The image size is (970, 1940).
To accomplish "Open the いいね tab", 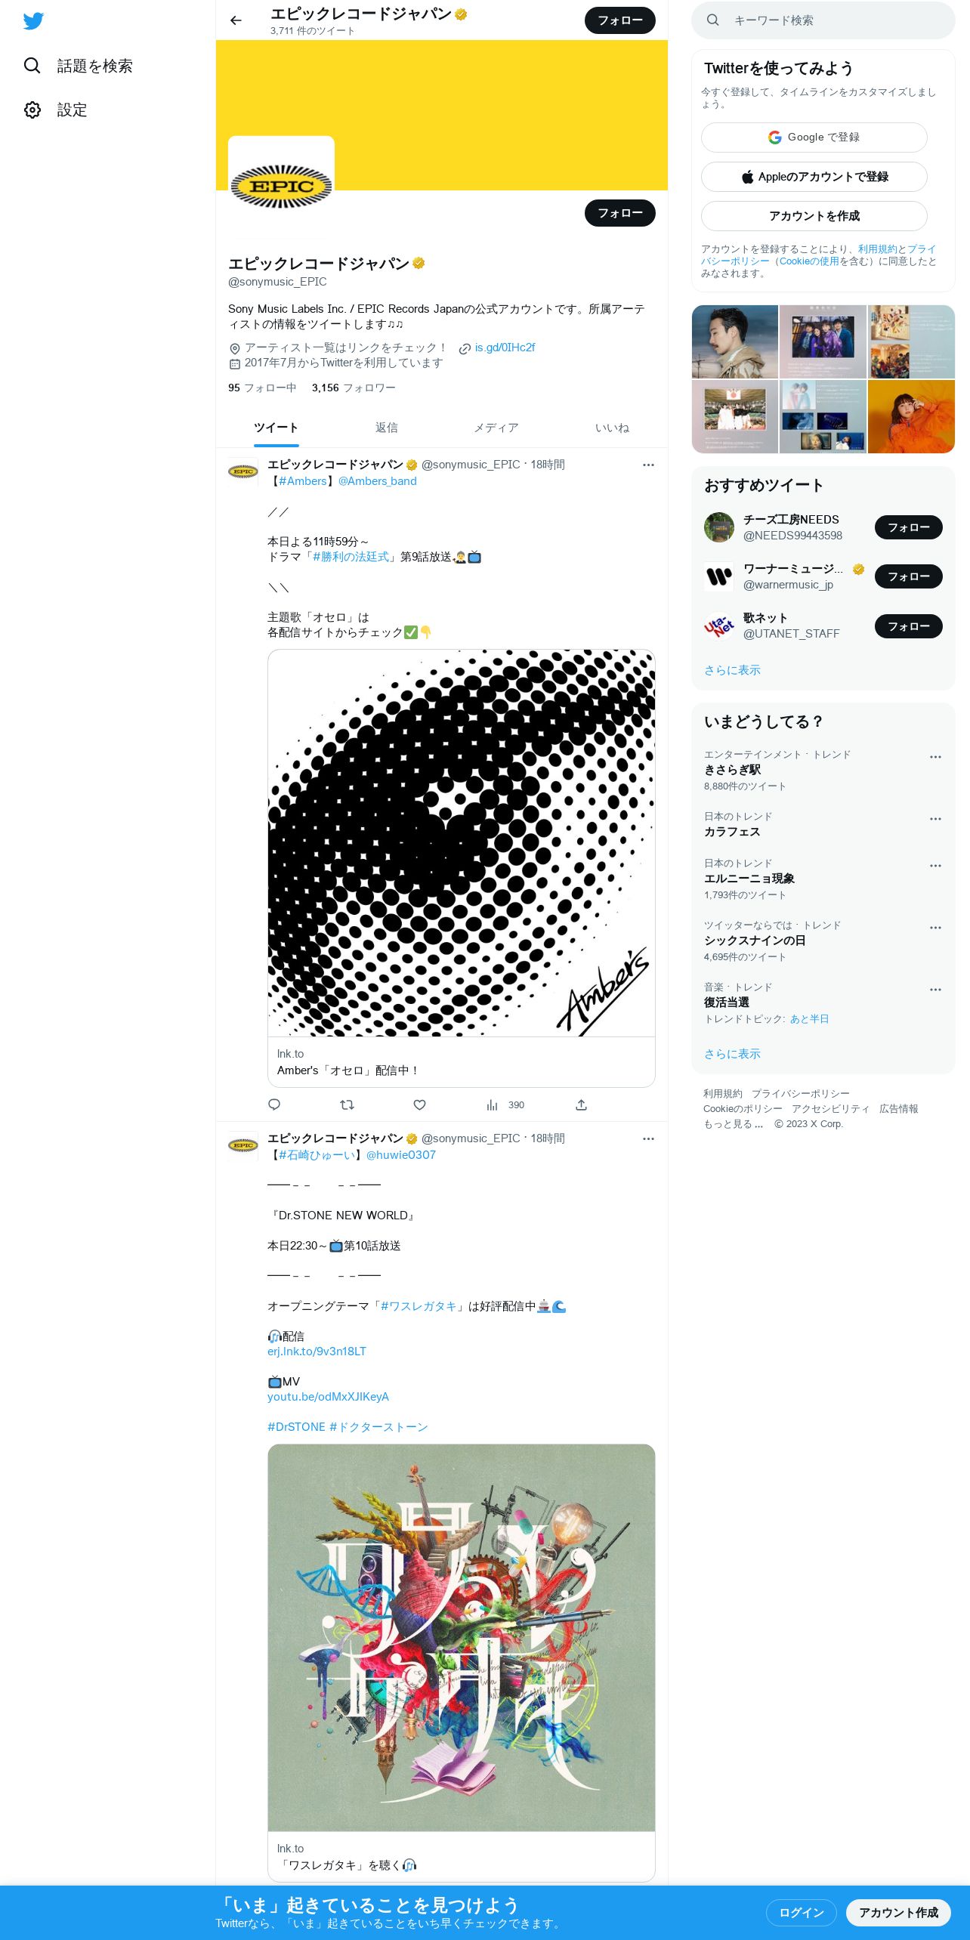I will pos(612,428).
